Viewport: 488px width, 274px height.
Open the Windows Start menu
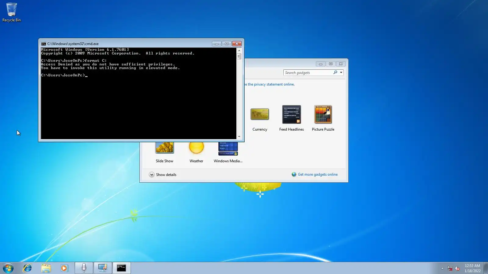tap(9, 268)
